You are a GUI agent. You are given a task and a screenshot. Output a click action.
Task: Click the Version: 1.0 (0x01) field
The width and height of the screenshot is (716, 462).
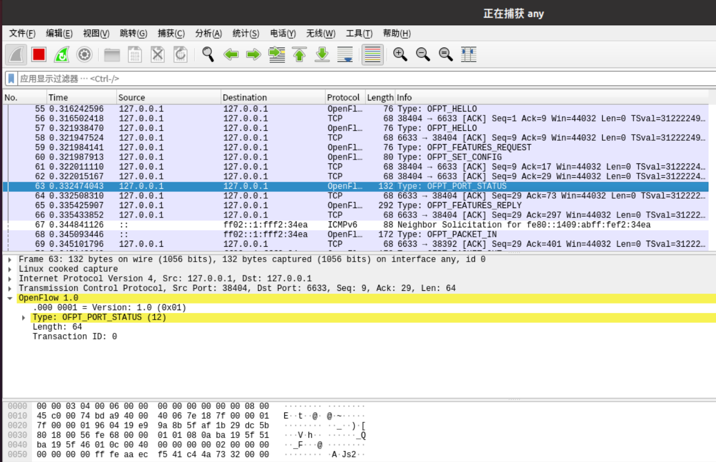pyautogui.click(x=109, y=308)
